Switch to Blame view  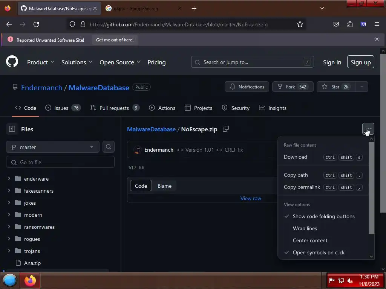(x=164, y=186)
